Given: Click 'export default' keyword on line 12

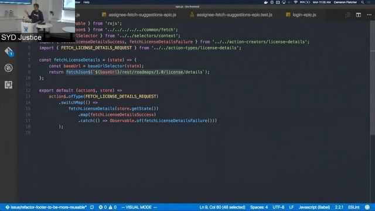Looking at the screenshot, I should (56, 90).
